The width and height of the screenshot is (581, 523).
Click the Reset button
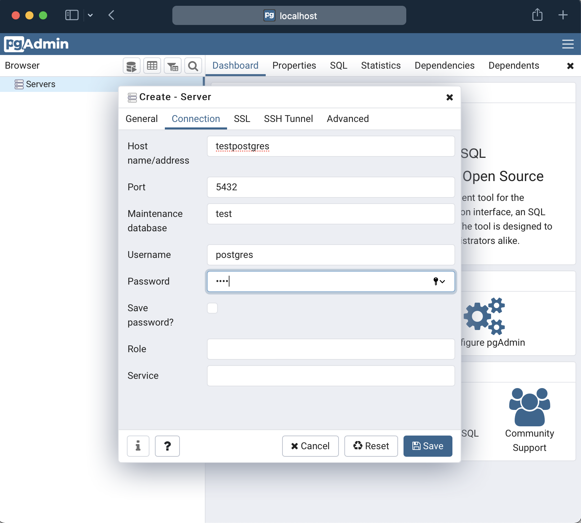[x=371, y=446]
